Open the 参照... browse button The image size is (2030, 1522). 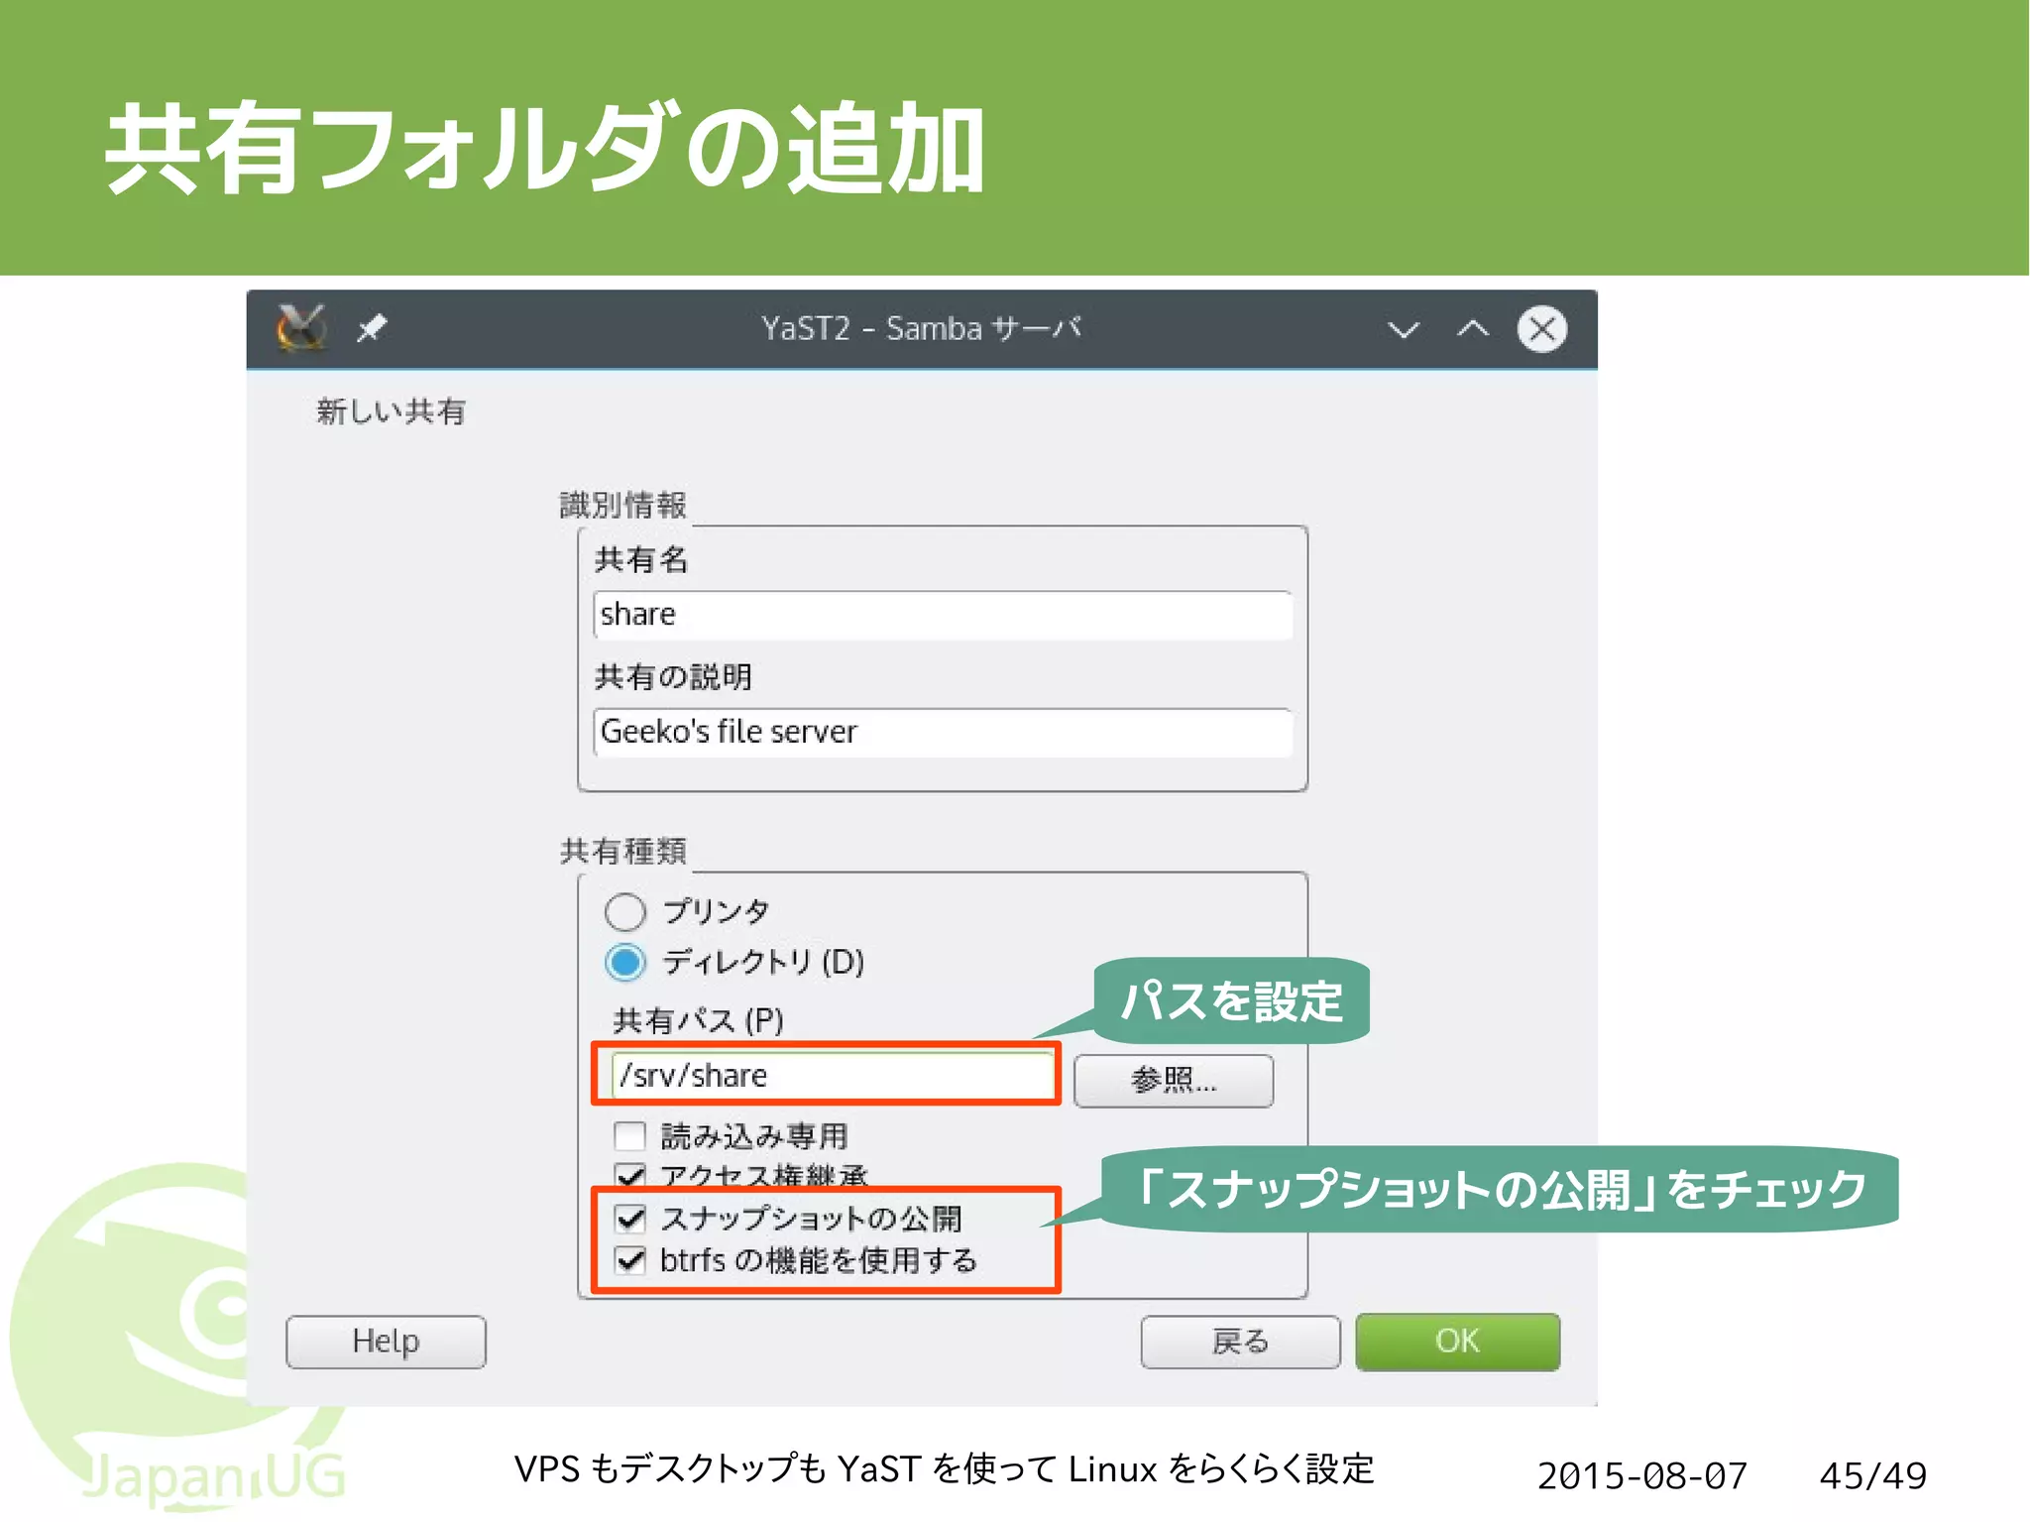point(1174,1080)
